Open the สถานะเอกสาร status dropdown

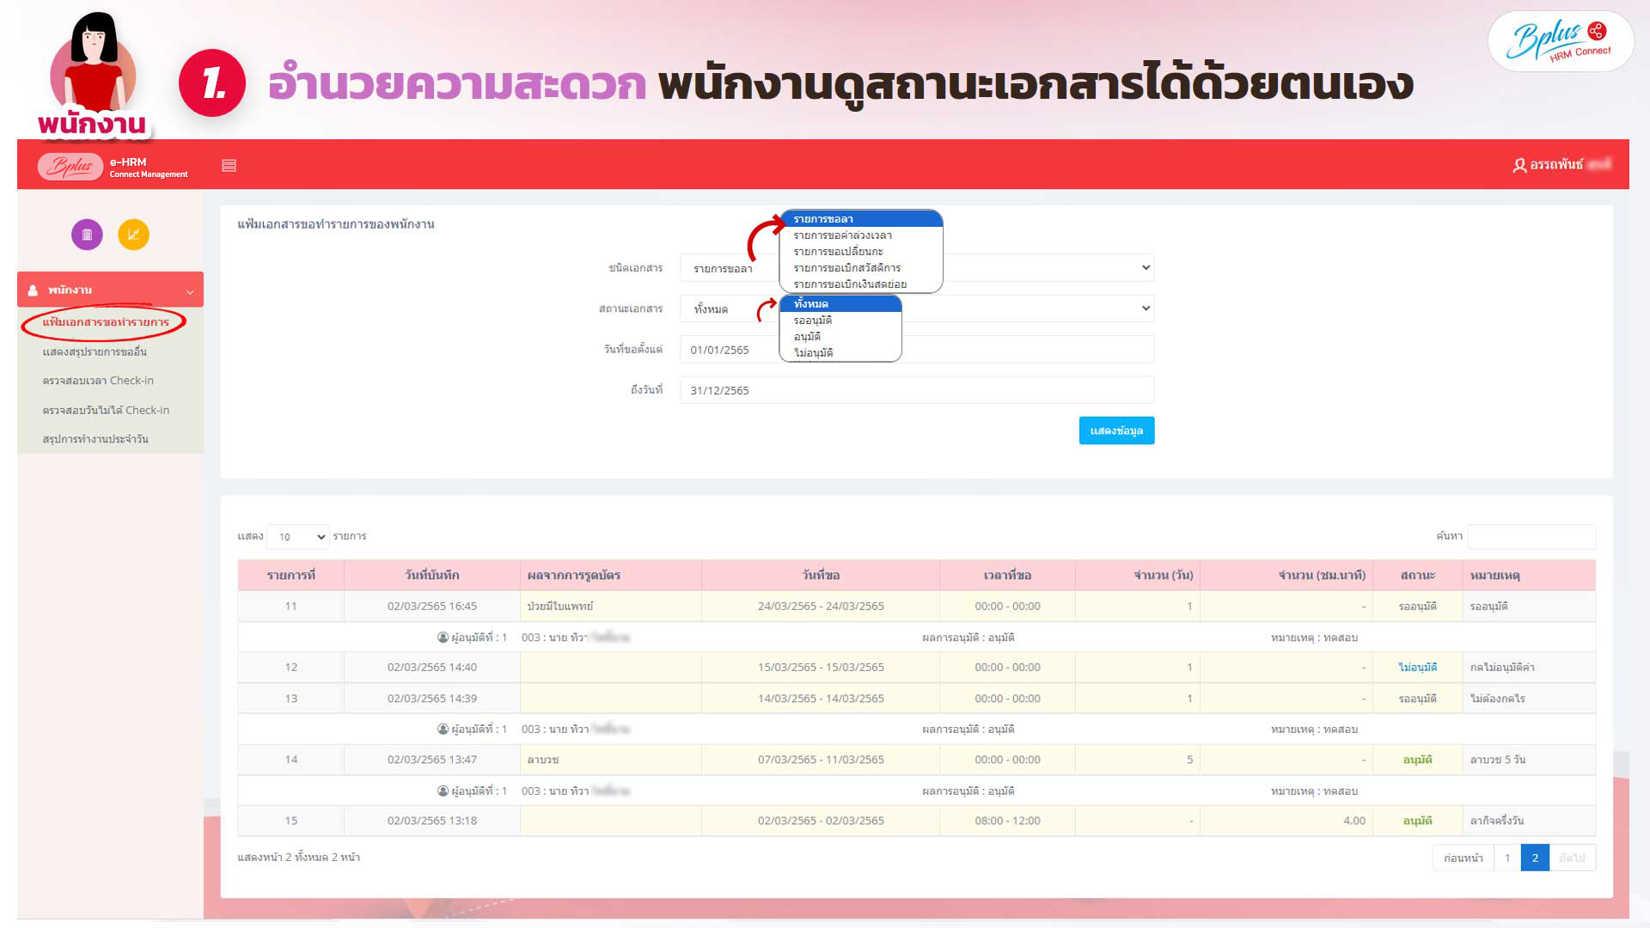pos(1145,308)
